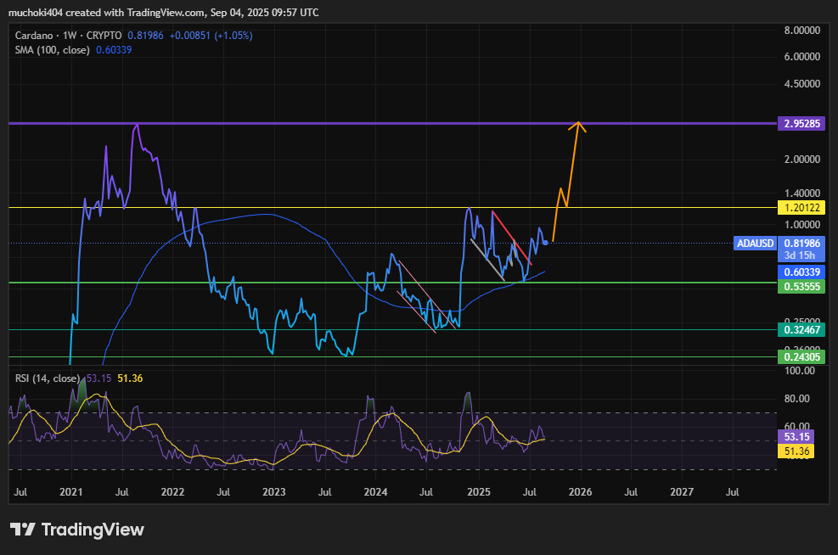Click the TradingView wordmark text

pos(93,530)
